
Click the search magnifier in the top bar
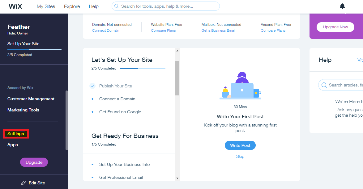(117, 6)
